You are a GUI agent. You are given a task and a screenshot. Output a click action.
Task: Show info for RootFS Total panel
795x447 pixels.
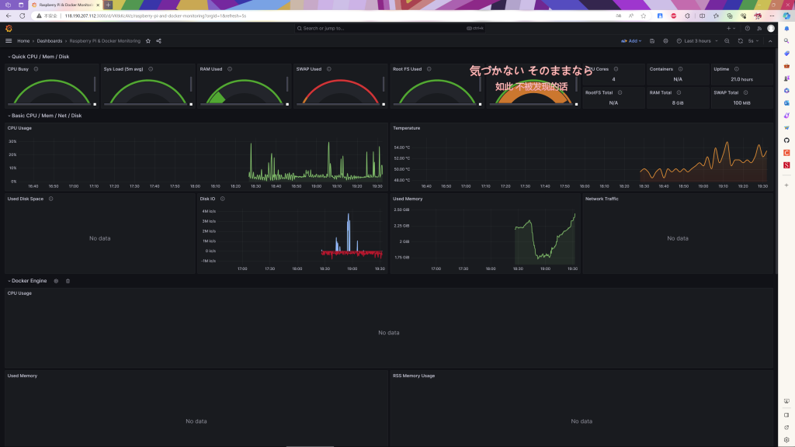[x=620, y=93]
